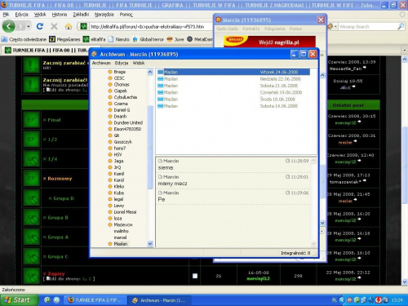Viewport: 408px width, 306px height.
Task: Reload the page with the refresh icon
Action: pyautogui.click(x=40, y=26)
